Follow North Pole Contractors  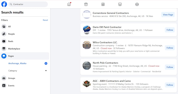pos(170,67)
